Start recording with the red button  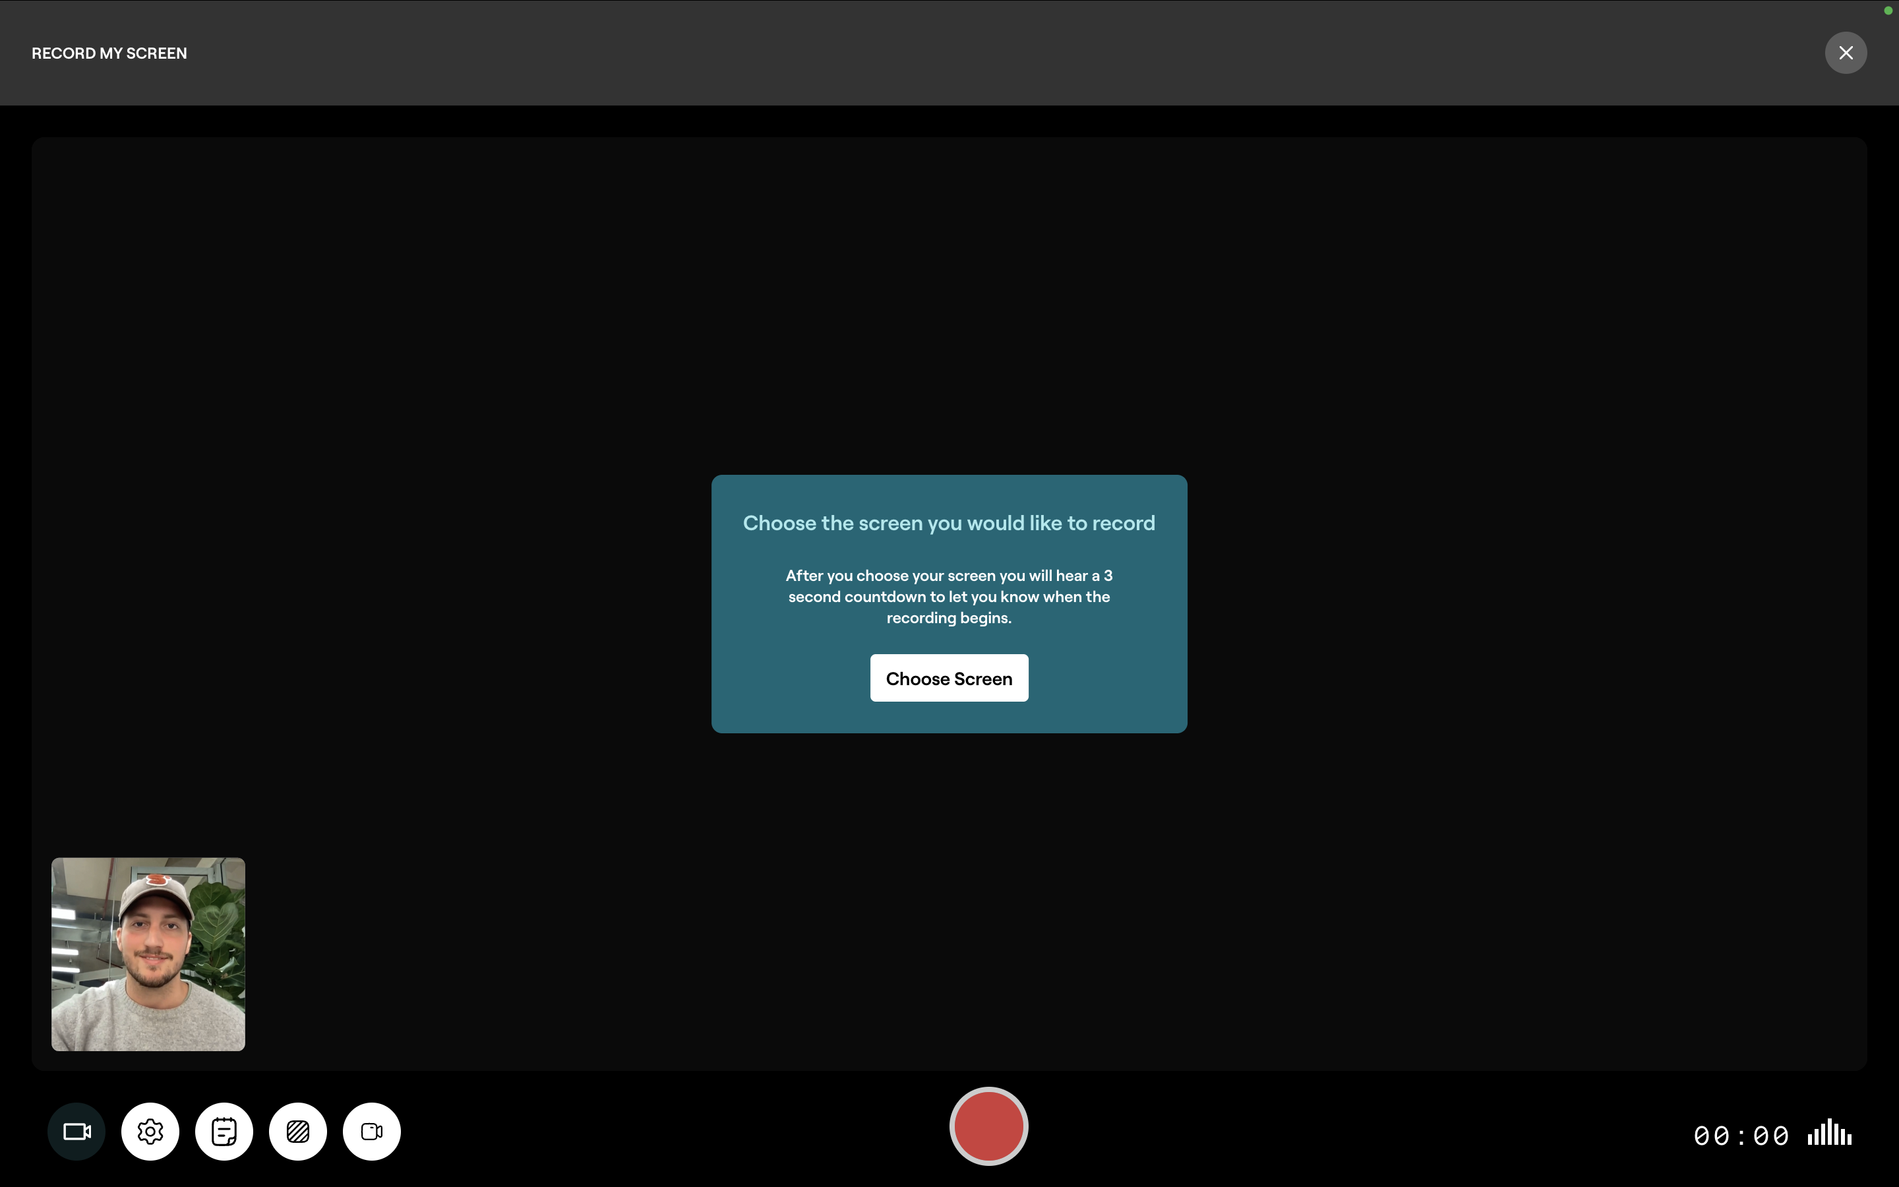[989, 1126]
